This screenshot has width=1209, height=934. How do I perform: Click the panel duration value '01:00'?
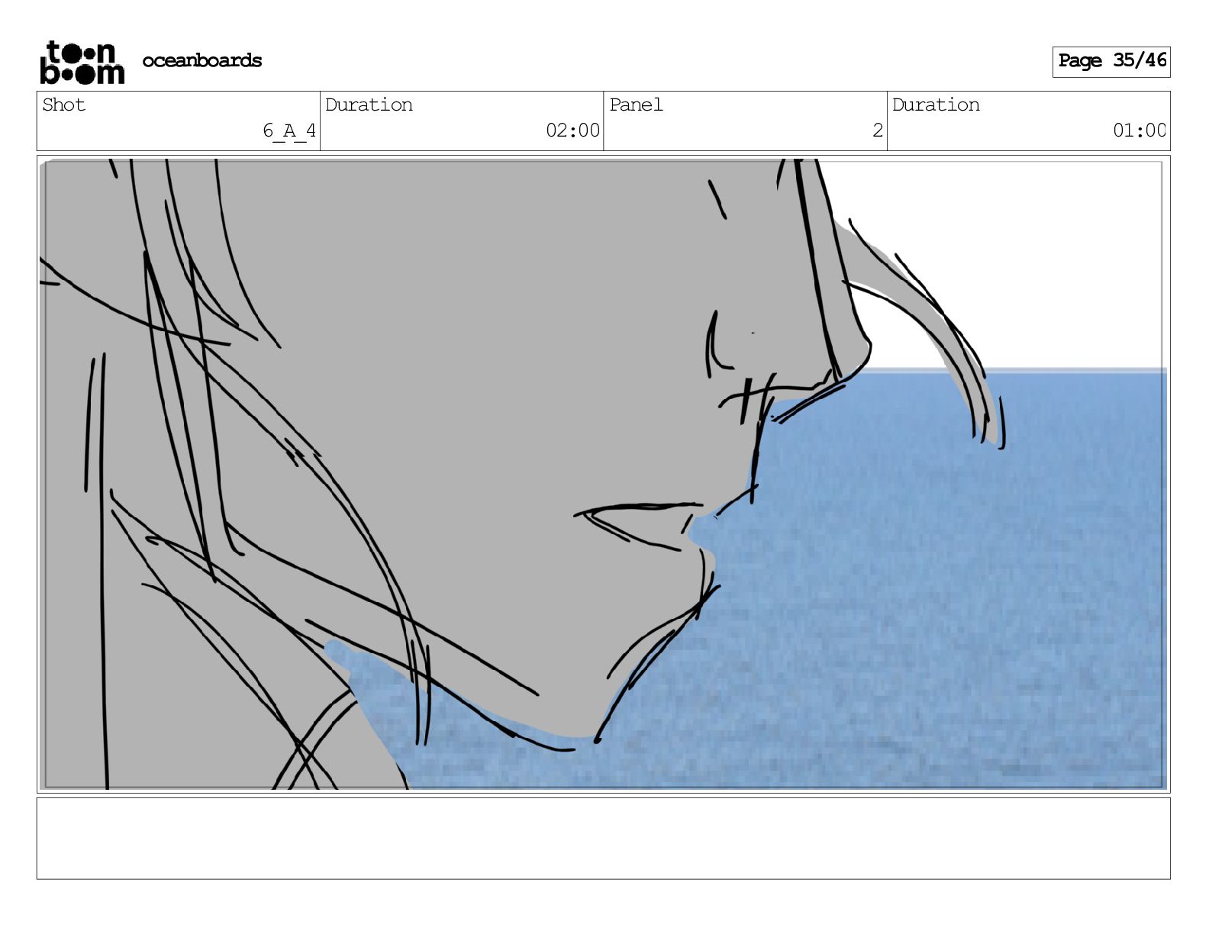[x=1140, y=130]
